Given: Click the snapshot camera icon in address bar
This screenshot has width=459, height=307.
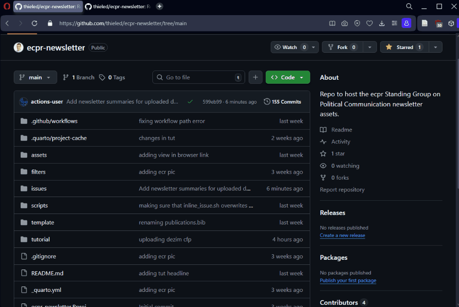Looking at the screenshot, I should click(345, 23).
